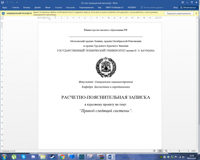This screenshot has width=200, height=160.
Task: Switch to the Макет ribbon tab
Action: click(48, 8)
